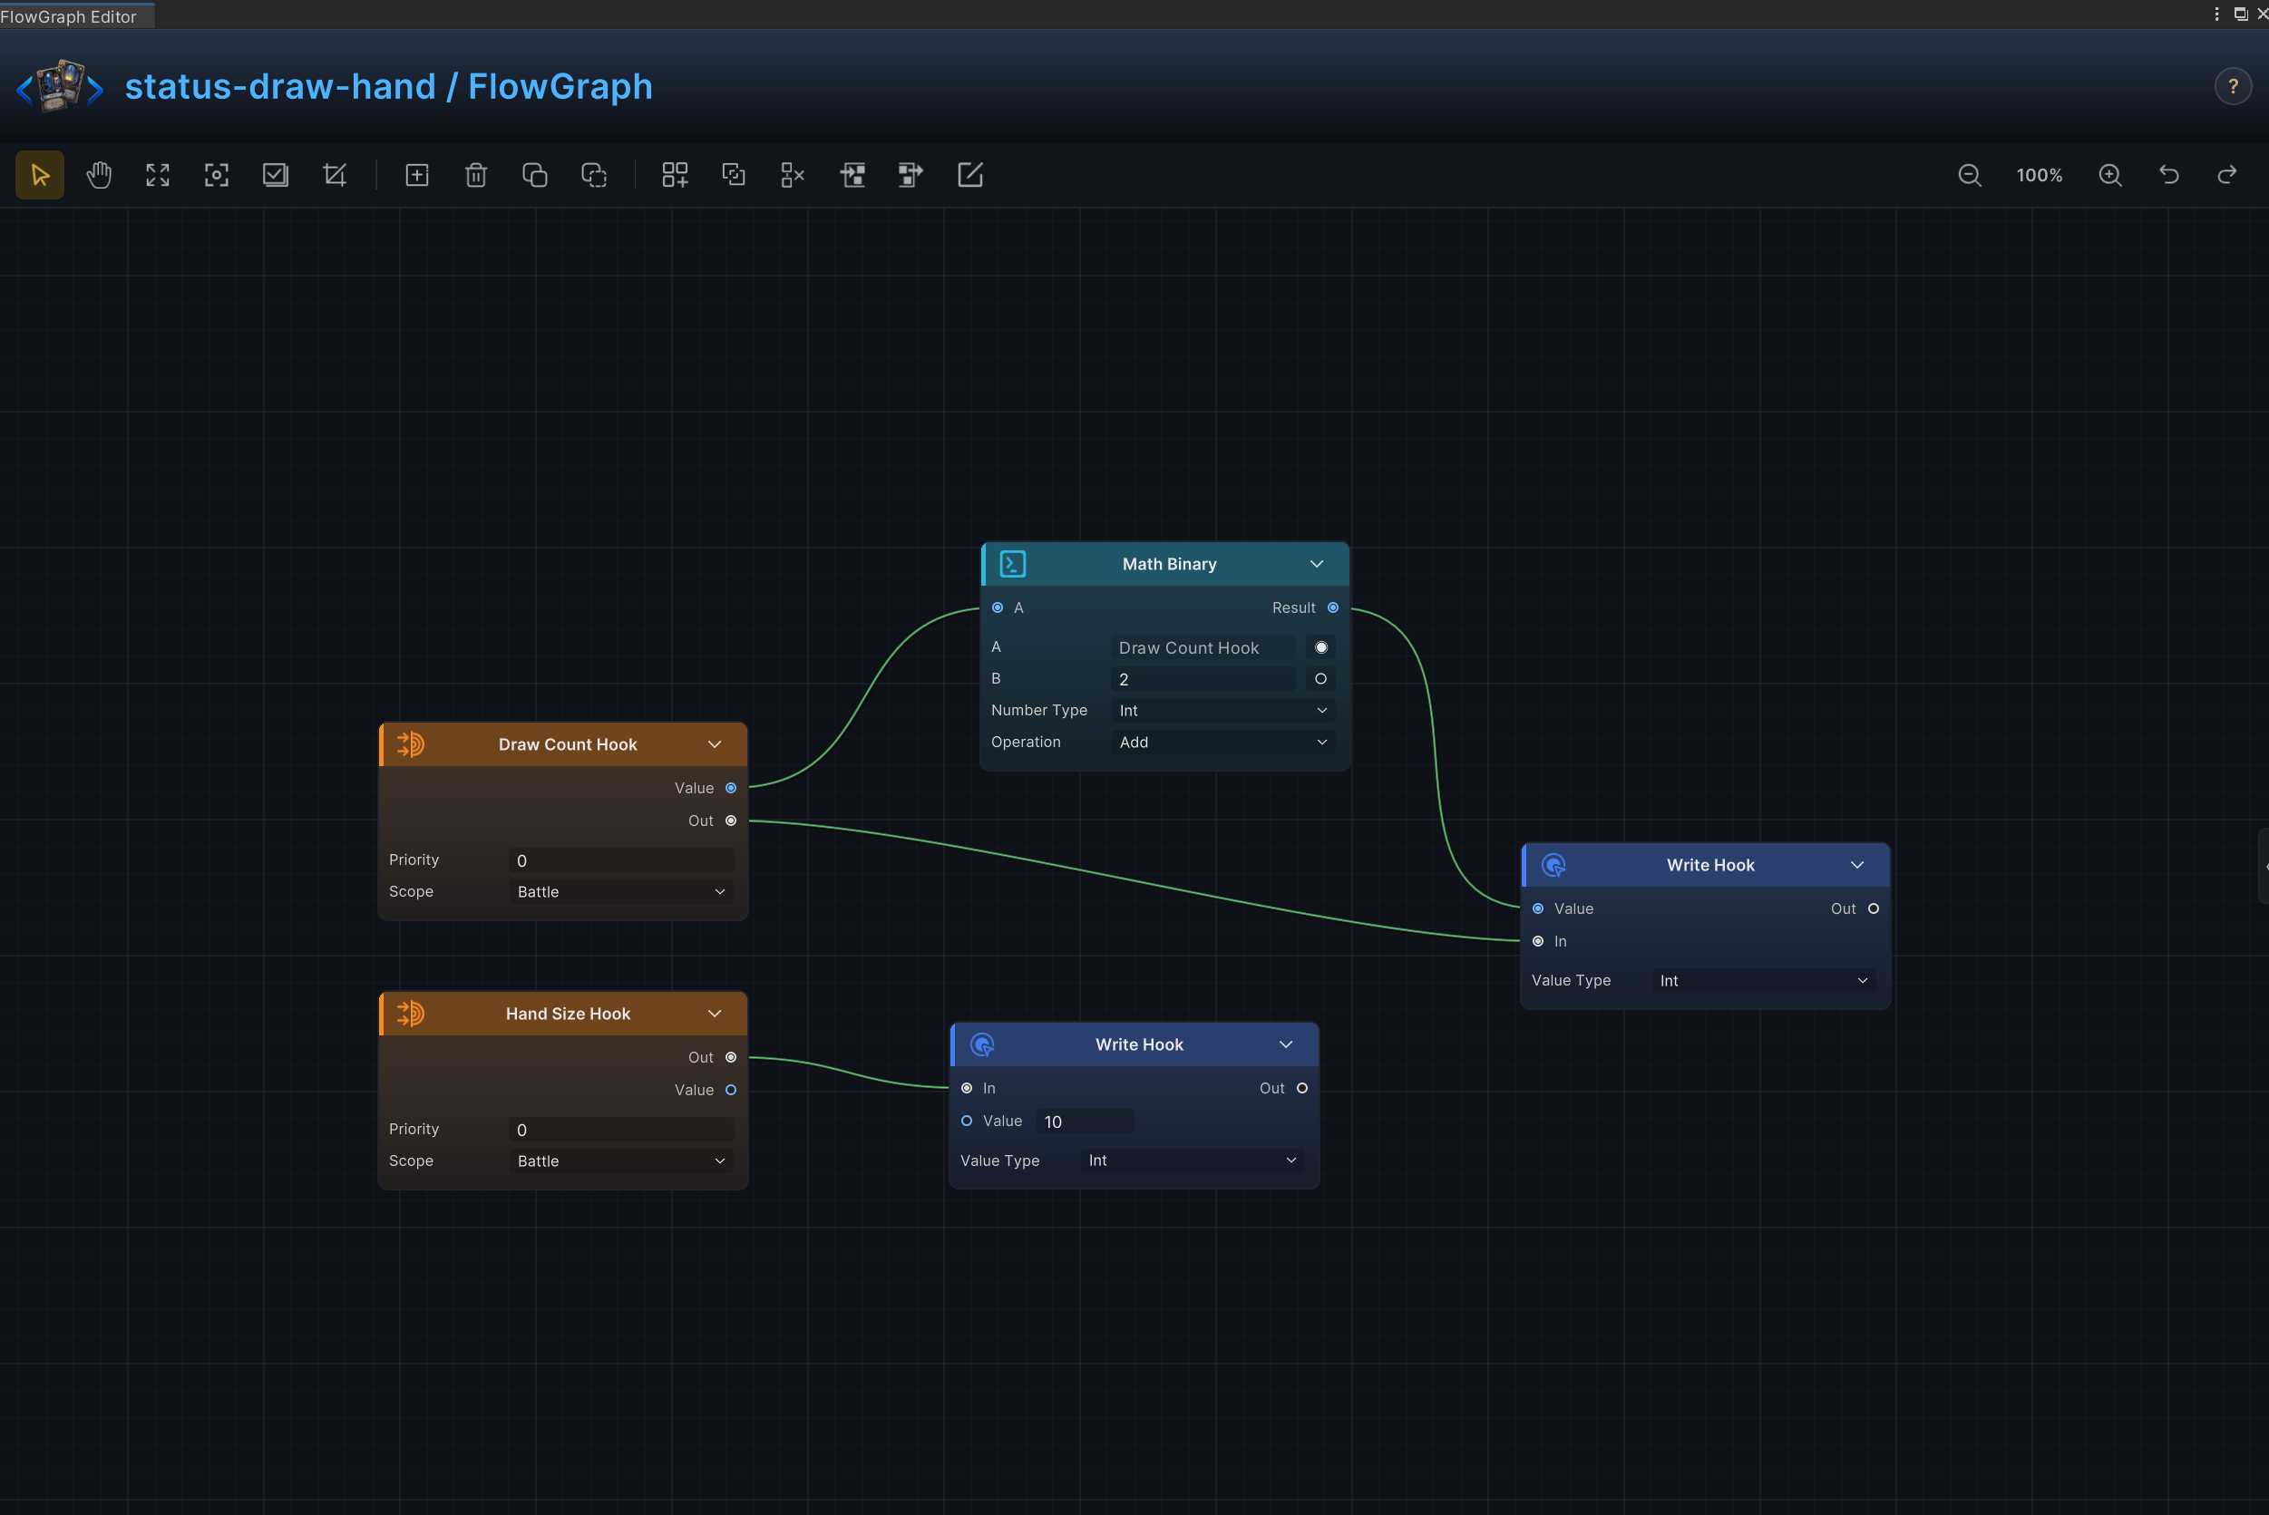This screenshot has height=1515, width=2269.
Task: Open the Value Type dropdown under value 10
Action: point(1192,1161)
